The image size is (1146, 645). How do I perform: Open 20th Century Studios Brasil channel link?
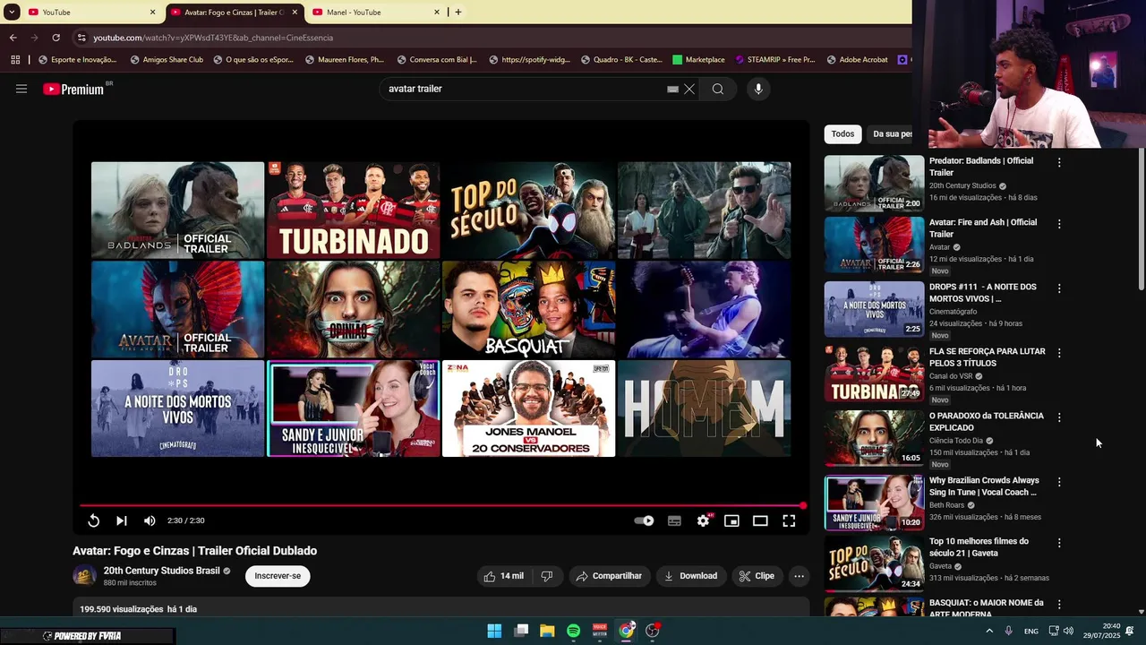pos(161,571)
